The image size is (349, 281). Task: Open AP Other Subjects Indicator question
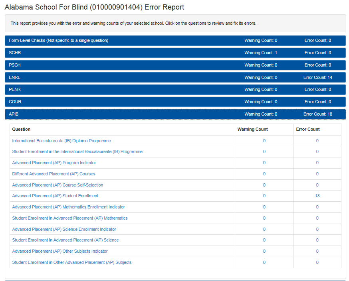[60, 251]
